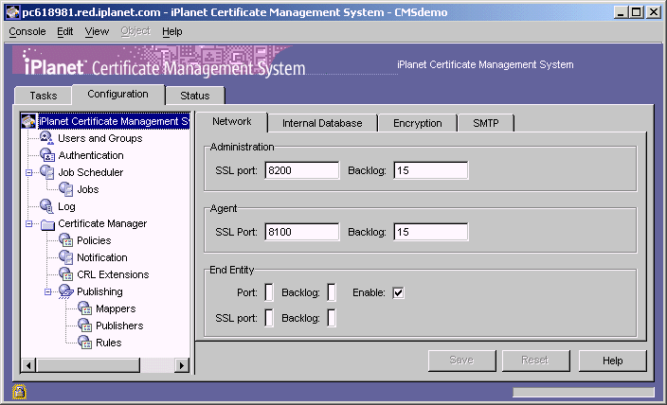Select the Log tree item
This screenshot has height=405, width=667.
coord(66,206)
